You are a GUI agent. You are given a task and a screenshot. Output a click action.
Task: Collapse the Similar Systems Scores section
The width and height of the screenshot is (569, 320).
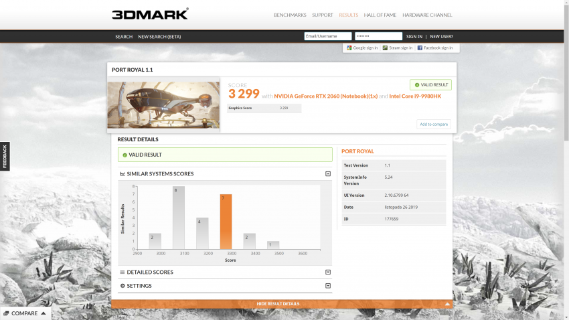pos(328,174)
